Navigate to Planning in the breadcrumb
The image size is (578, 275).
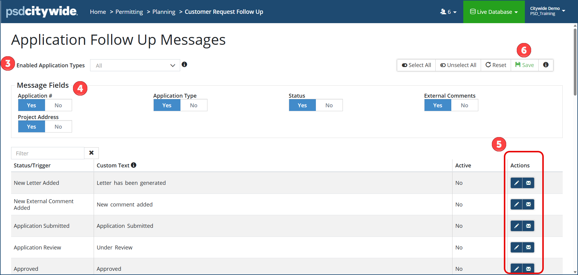pos(164,12)
